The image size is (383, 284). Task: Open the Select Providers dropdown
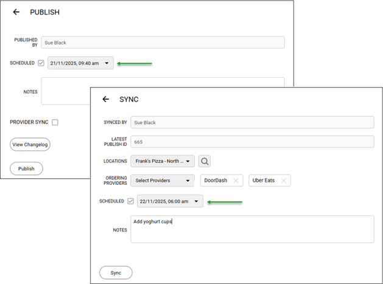tap(186, 181)
